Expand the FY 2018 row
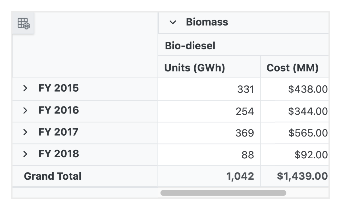Screen dimensions: 341x210 click(x=25, y=154)
